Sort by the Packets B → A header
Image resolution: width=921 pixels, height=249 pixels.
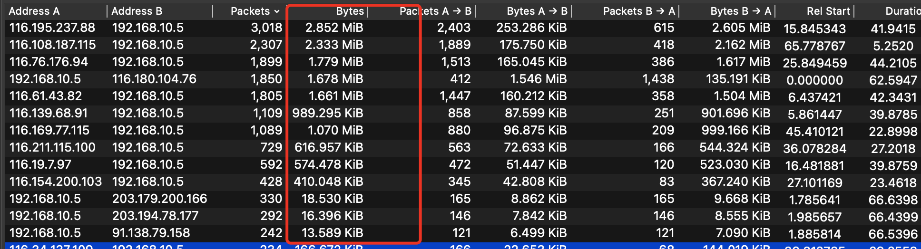(x=638, y=11)
